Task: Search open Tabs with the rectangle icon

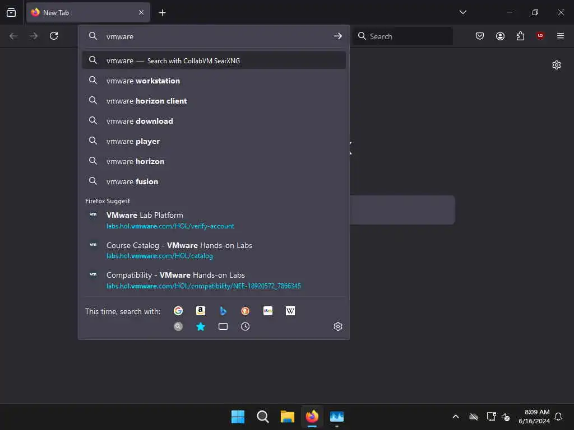Action: click(x=223, y=326)
